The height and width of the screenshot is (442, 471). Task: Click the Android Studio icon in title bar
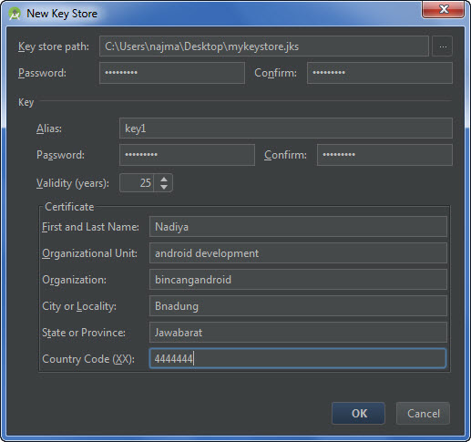tap(15, 14)
